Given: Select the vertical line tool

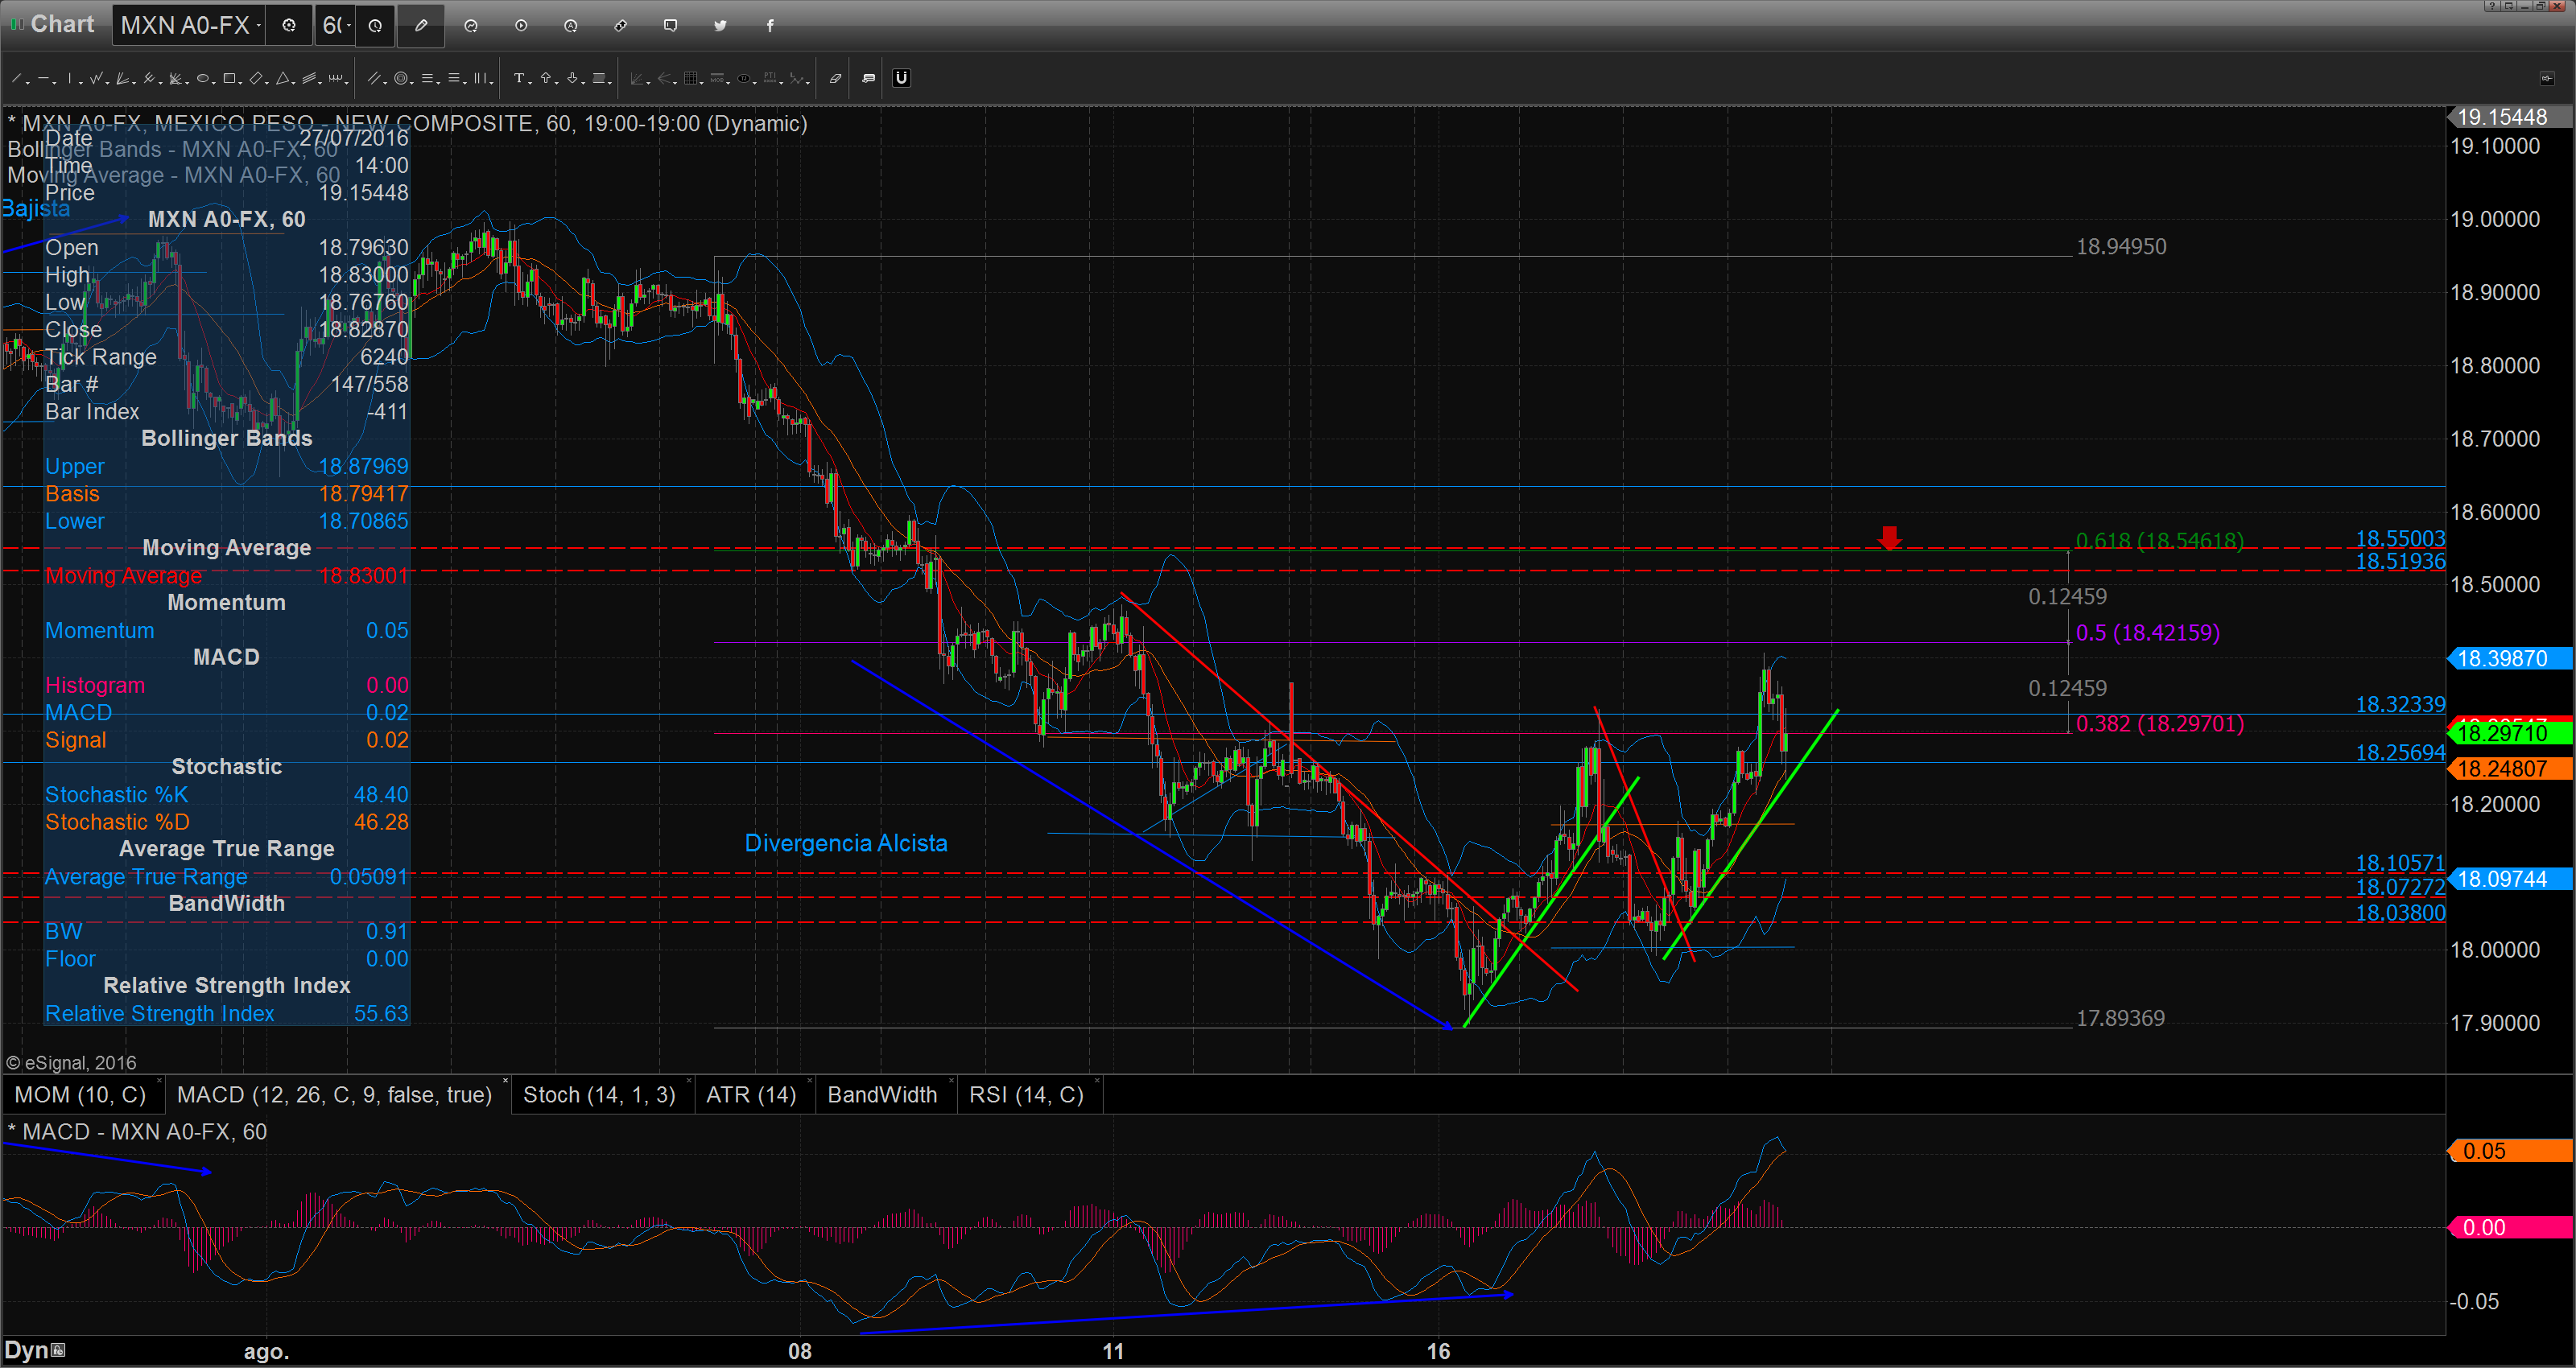Looking at the screenshot, I should 70,78.
